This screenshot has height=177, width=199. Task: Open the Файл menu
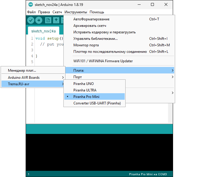pos(31,12)
